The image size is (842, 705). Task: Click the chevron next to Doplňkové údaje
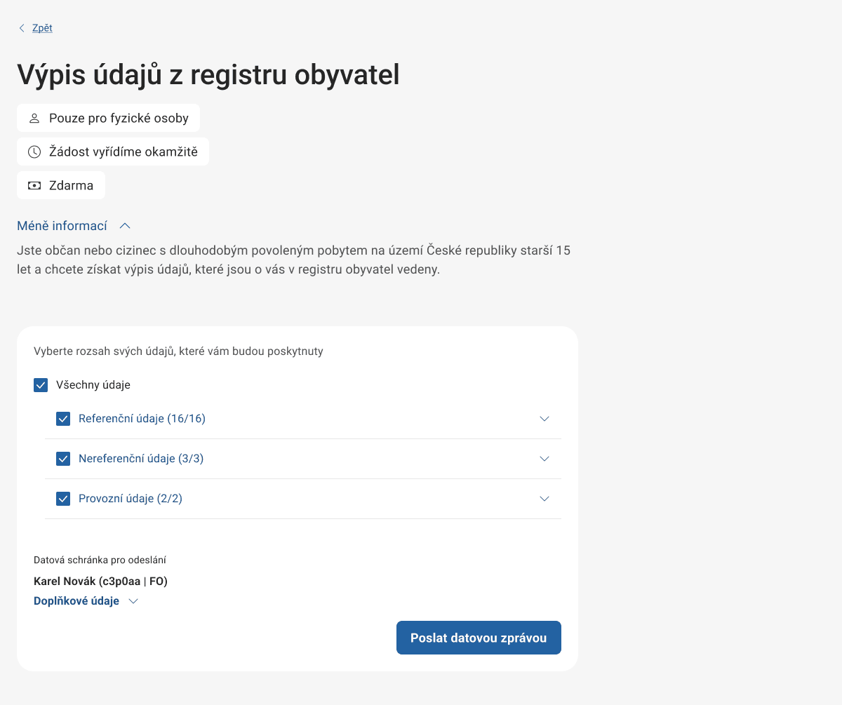pos(133,600)
